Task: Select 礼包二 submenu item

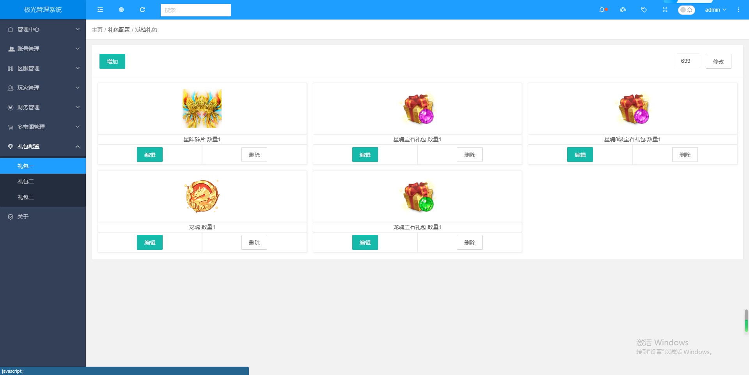Action: point(43,181)
